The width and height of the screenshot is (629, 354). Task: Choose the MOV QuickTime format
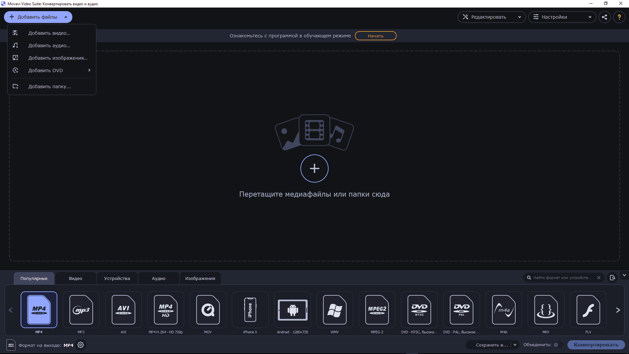(x=208, y=310)
